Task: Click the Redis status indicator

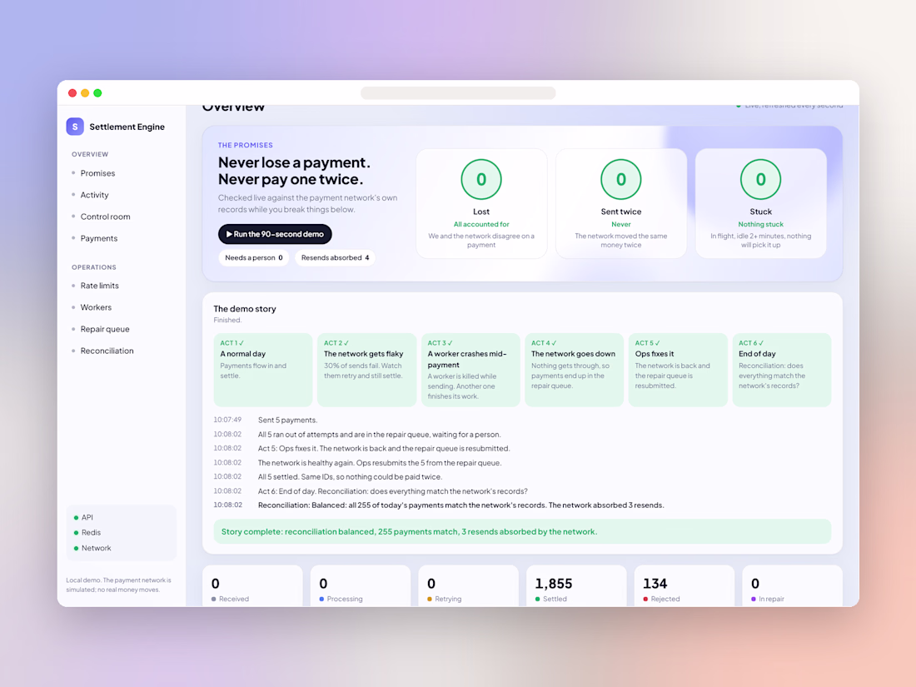Action: pyautogui.click(x=87, y=532)
